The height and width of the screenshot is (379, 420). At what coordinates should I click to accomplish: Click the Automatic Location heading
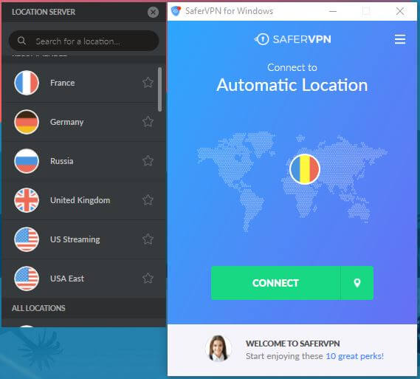pyautogui.click(x=292, y=85)
